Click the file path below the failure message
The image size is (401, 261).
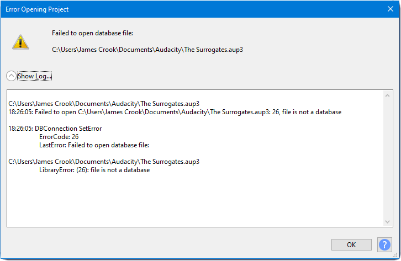(x=147, y=50)
